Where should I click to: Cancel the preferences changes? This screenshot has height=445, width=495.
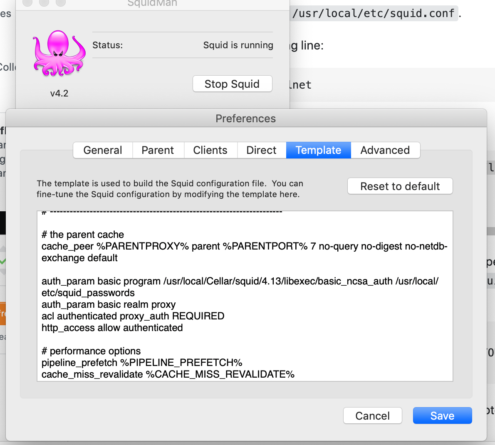[373, 415]
